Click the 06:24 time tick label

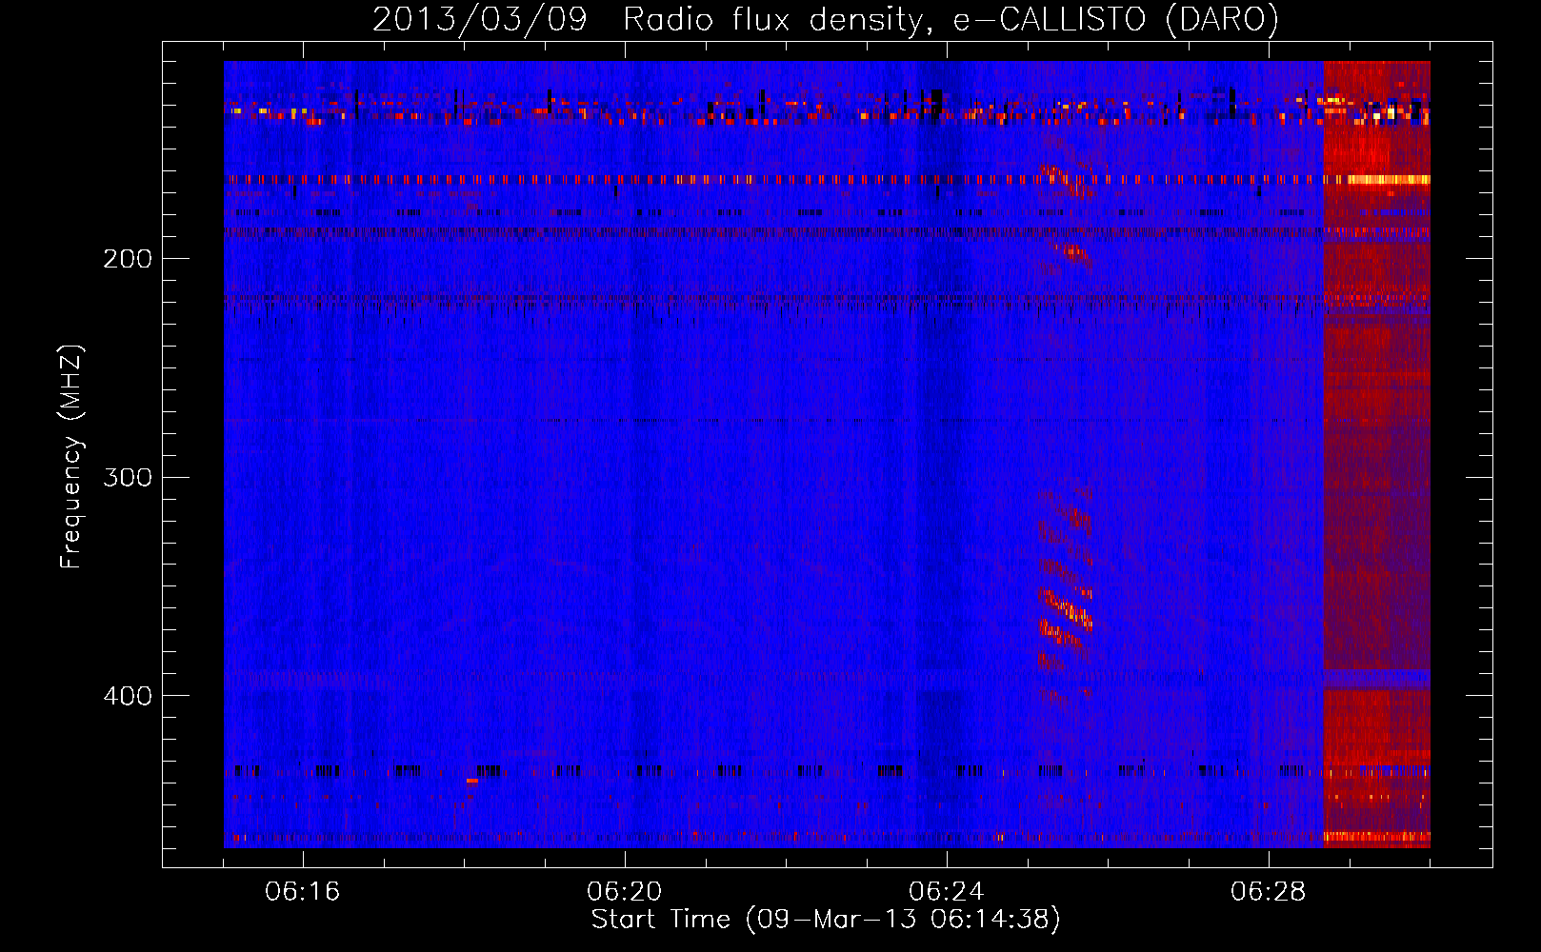(947, 892)
